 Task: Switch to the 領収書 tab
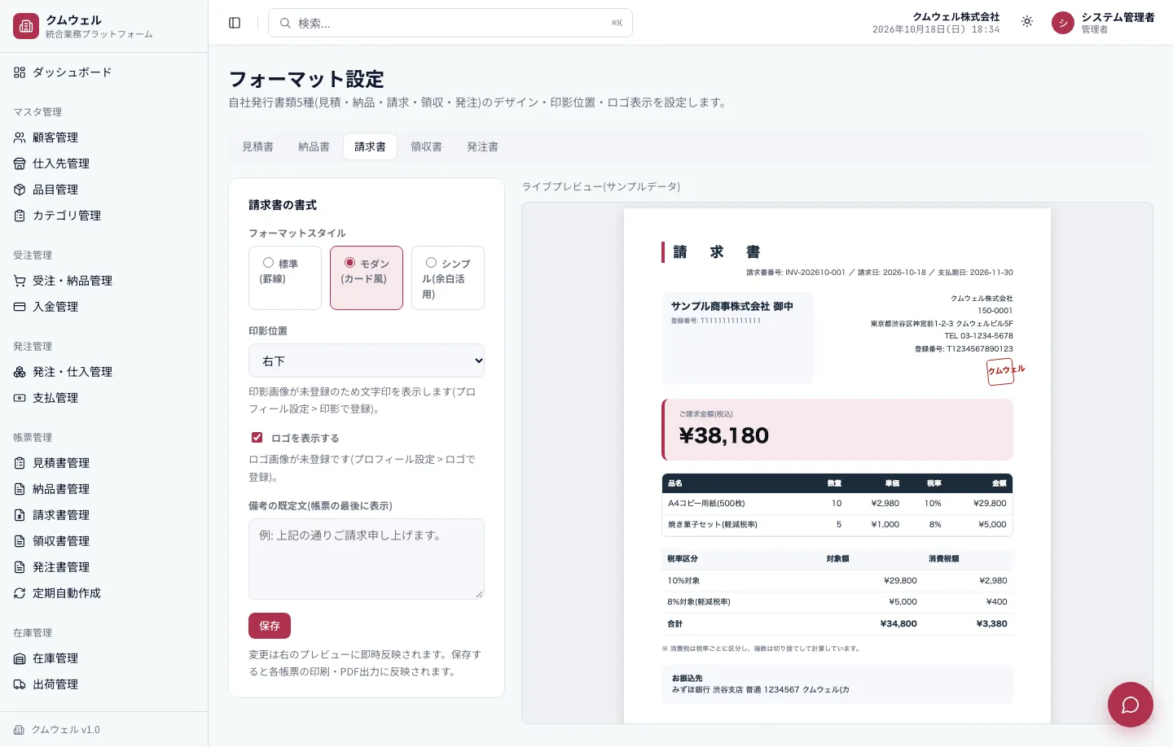pyautogui.click(x=426, y=146)
